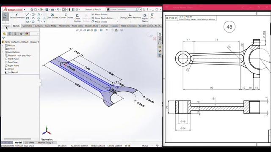Open Linear Sketch Pattern dropdown arrow
The width and height of the screenshot is (271, 152).
[x=118, y=18]
